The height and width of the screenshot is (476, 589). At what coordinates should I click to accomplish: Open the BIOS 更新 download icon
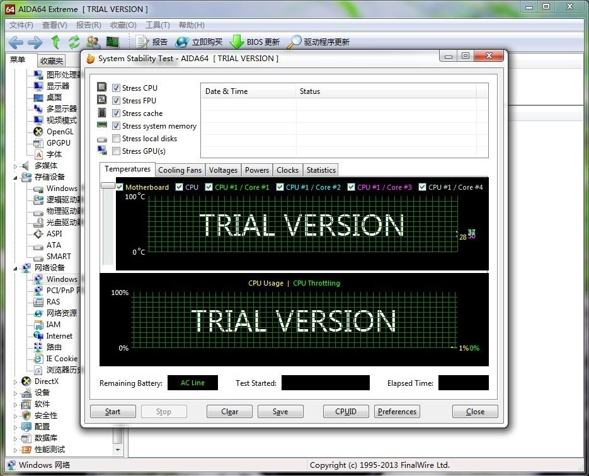pos(236,42)
